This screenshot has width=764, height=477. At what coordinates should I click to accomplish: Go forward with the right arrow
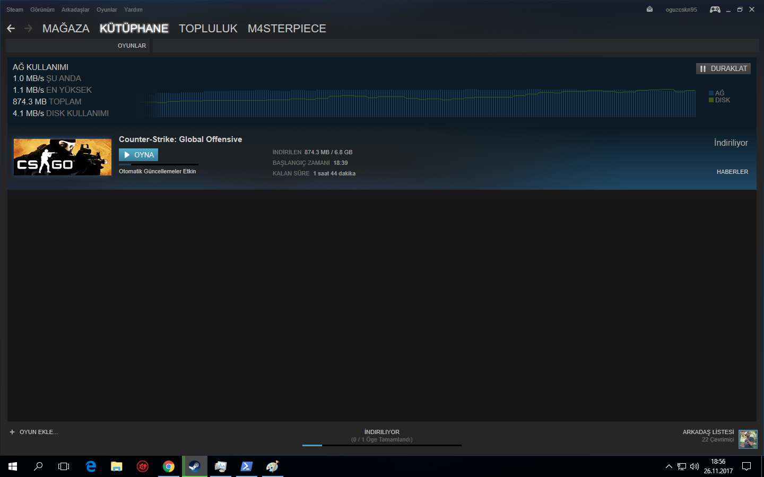(29, 29)
